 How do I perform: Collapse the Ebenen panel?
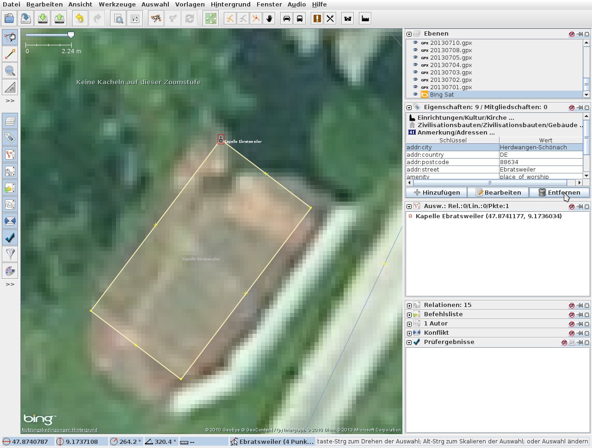pyautogui.click(x=409, y=34)
